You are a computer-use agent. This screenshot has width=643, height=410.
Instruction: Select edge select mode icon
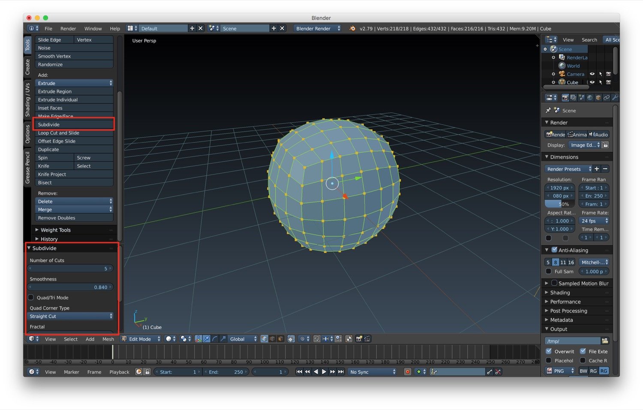tap(272, 339)
